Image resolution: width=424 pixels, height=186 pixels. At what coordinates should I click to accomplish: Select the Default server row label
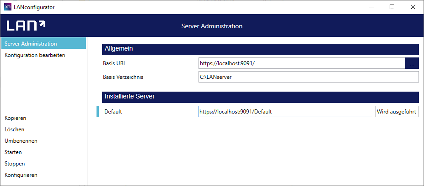(x=113, y=112)
